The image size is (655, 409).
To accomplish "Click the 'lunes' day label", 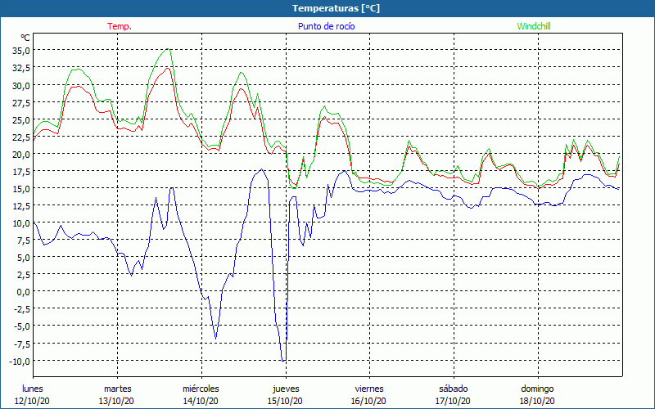I will (33, 389).
